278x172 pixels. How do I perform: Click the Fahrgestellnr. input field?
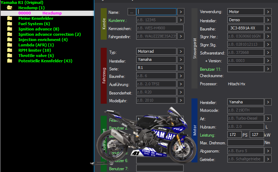point(156,36)
